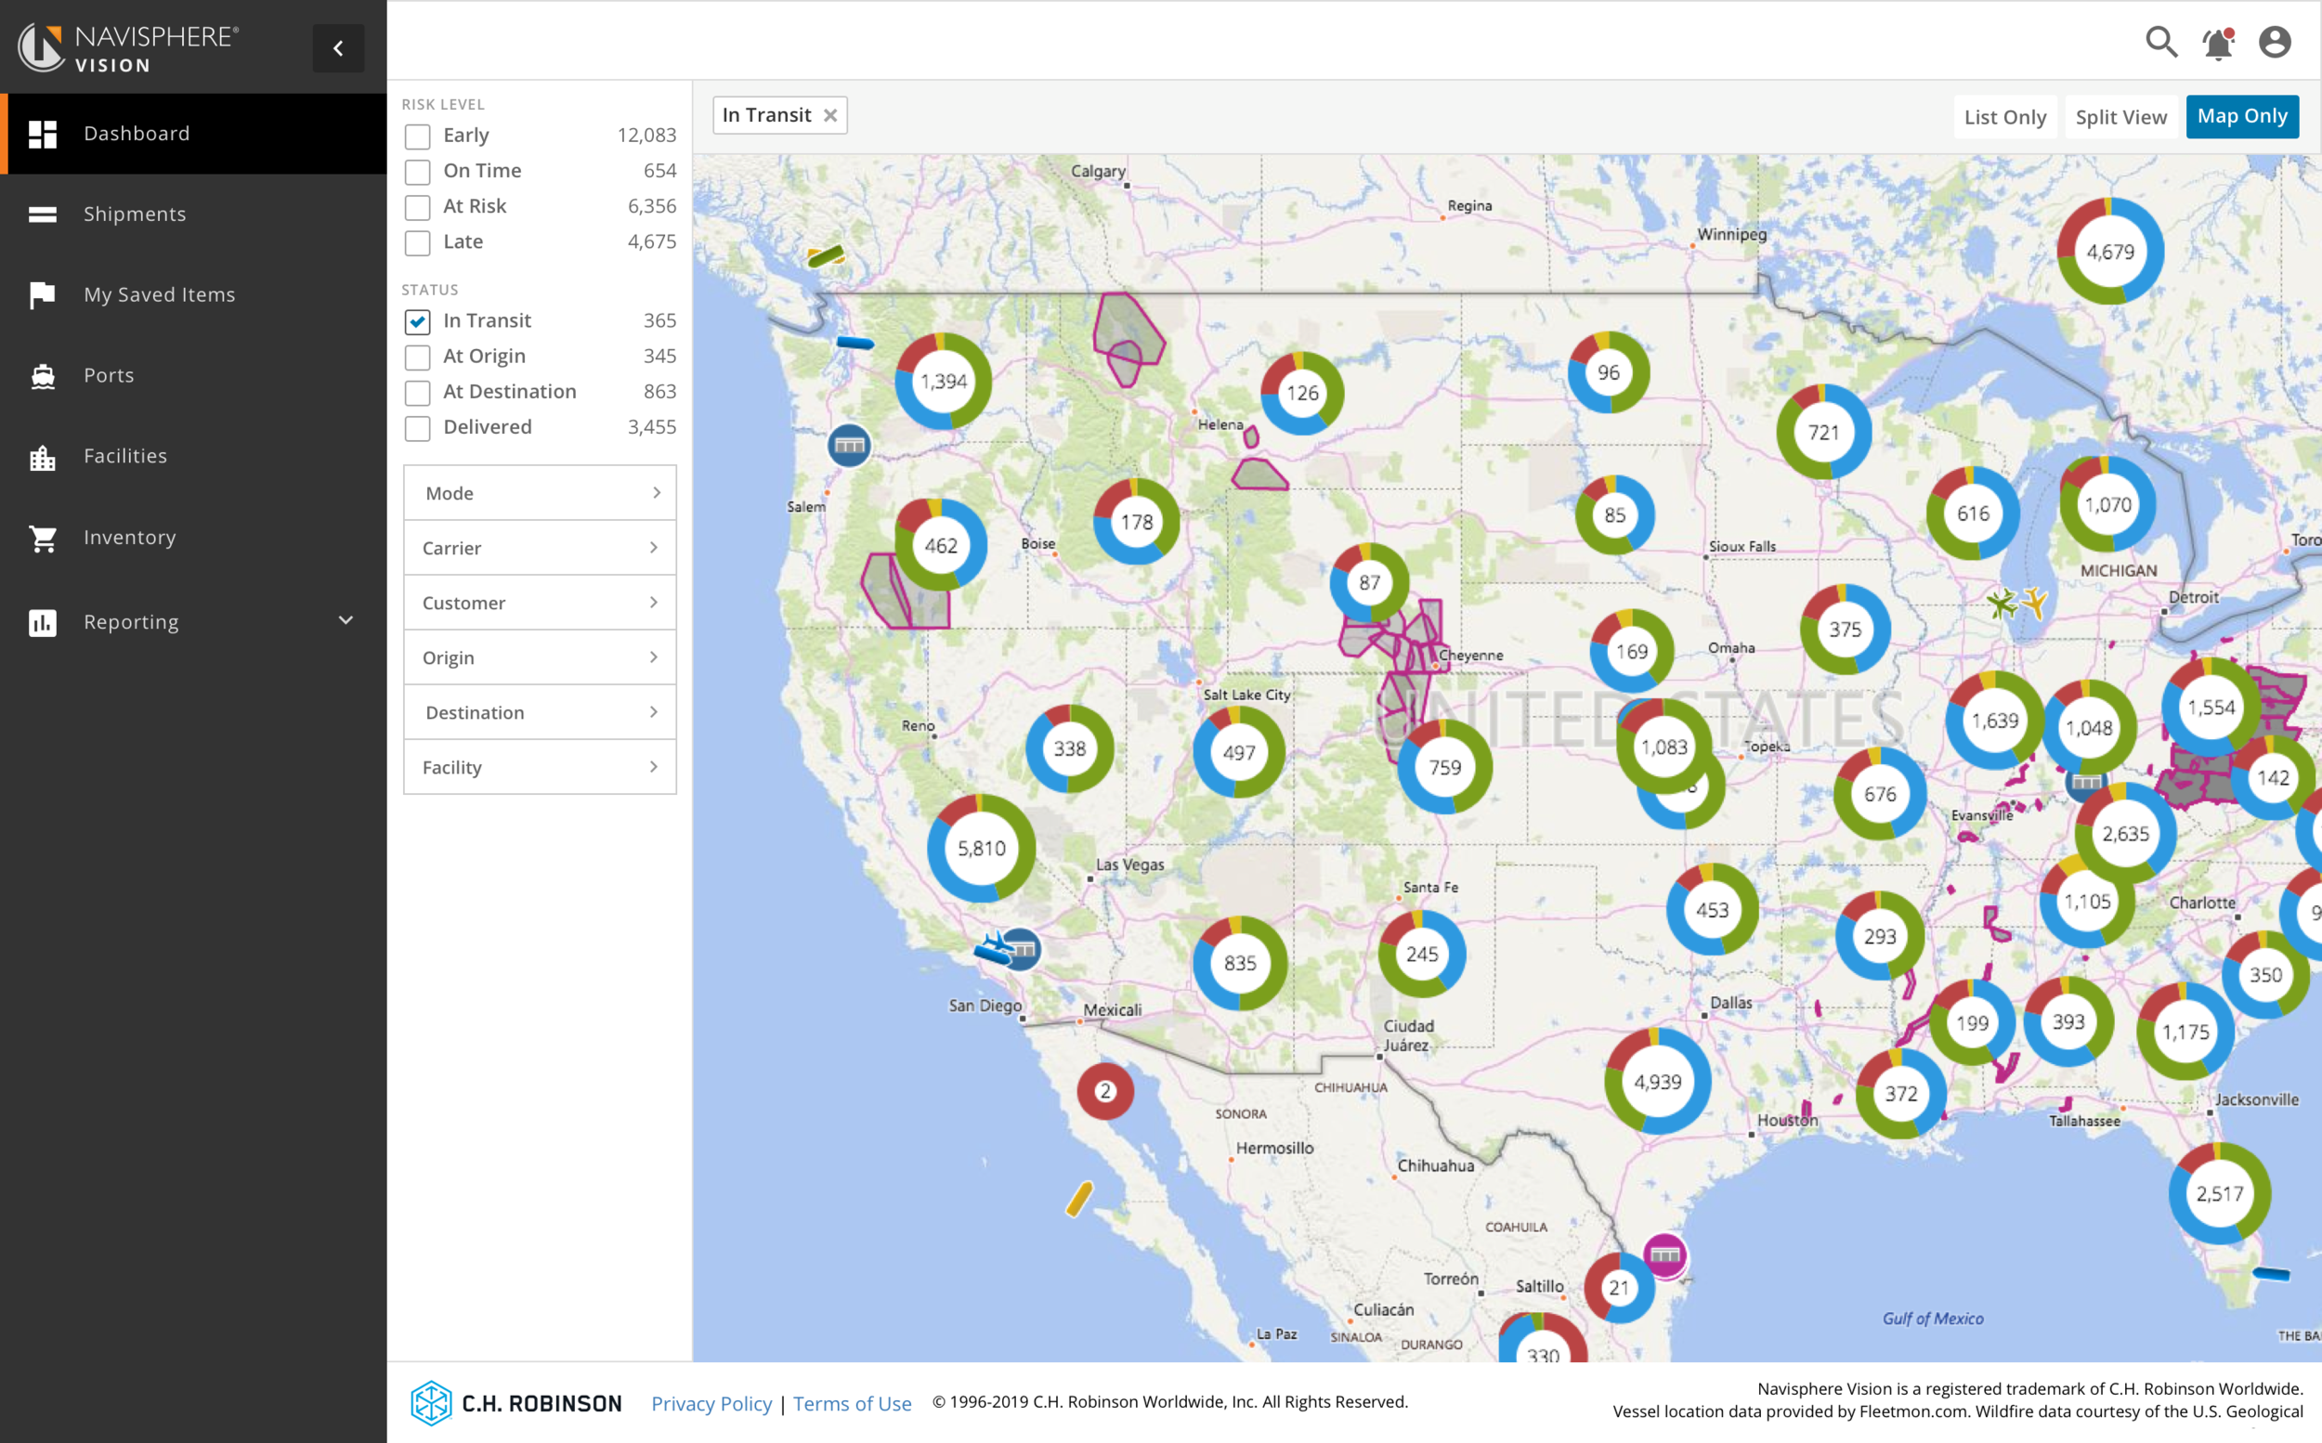Click the search magnifier icon
The height and width of the screenshot is (1443, 2322).
point(2160,42)
